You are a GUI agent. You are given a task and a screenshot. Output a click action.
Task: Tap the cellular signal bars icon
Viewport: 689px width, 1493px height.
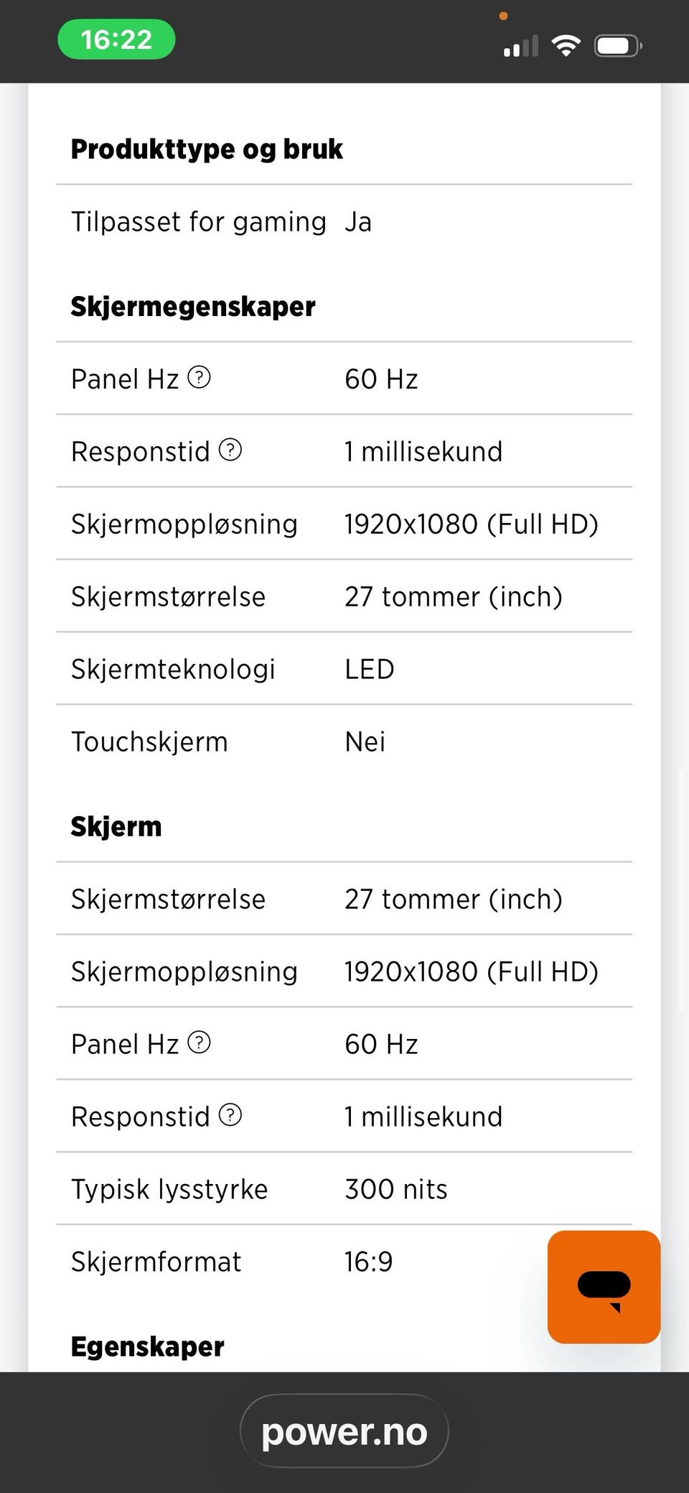(x=521, y=47)
